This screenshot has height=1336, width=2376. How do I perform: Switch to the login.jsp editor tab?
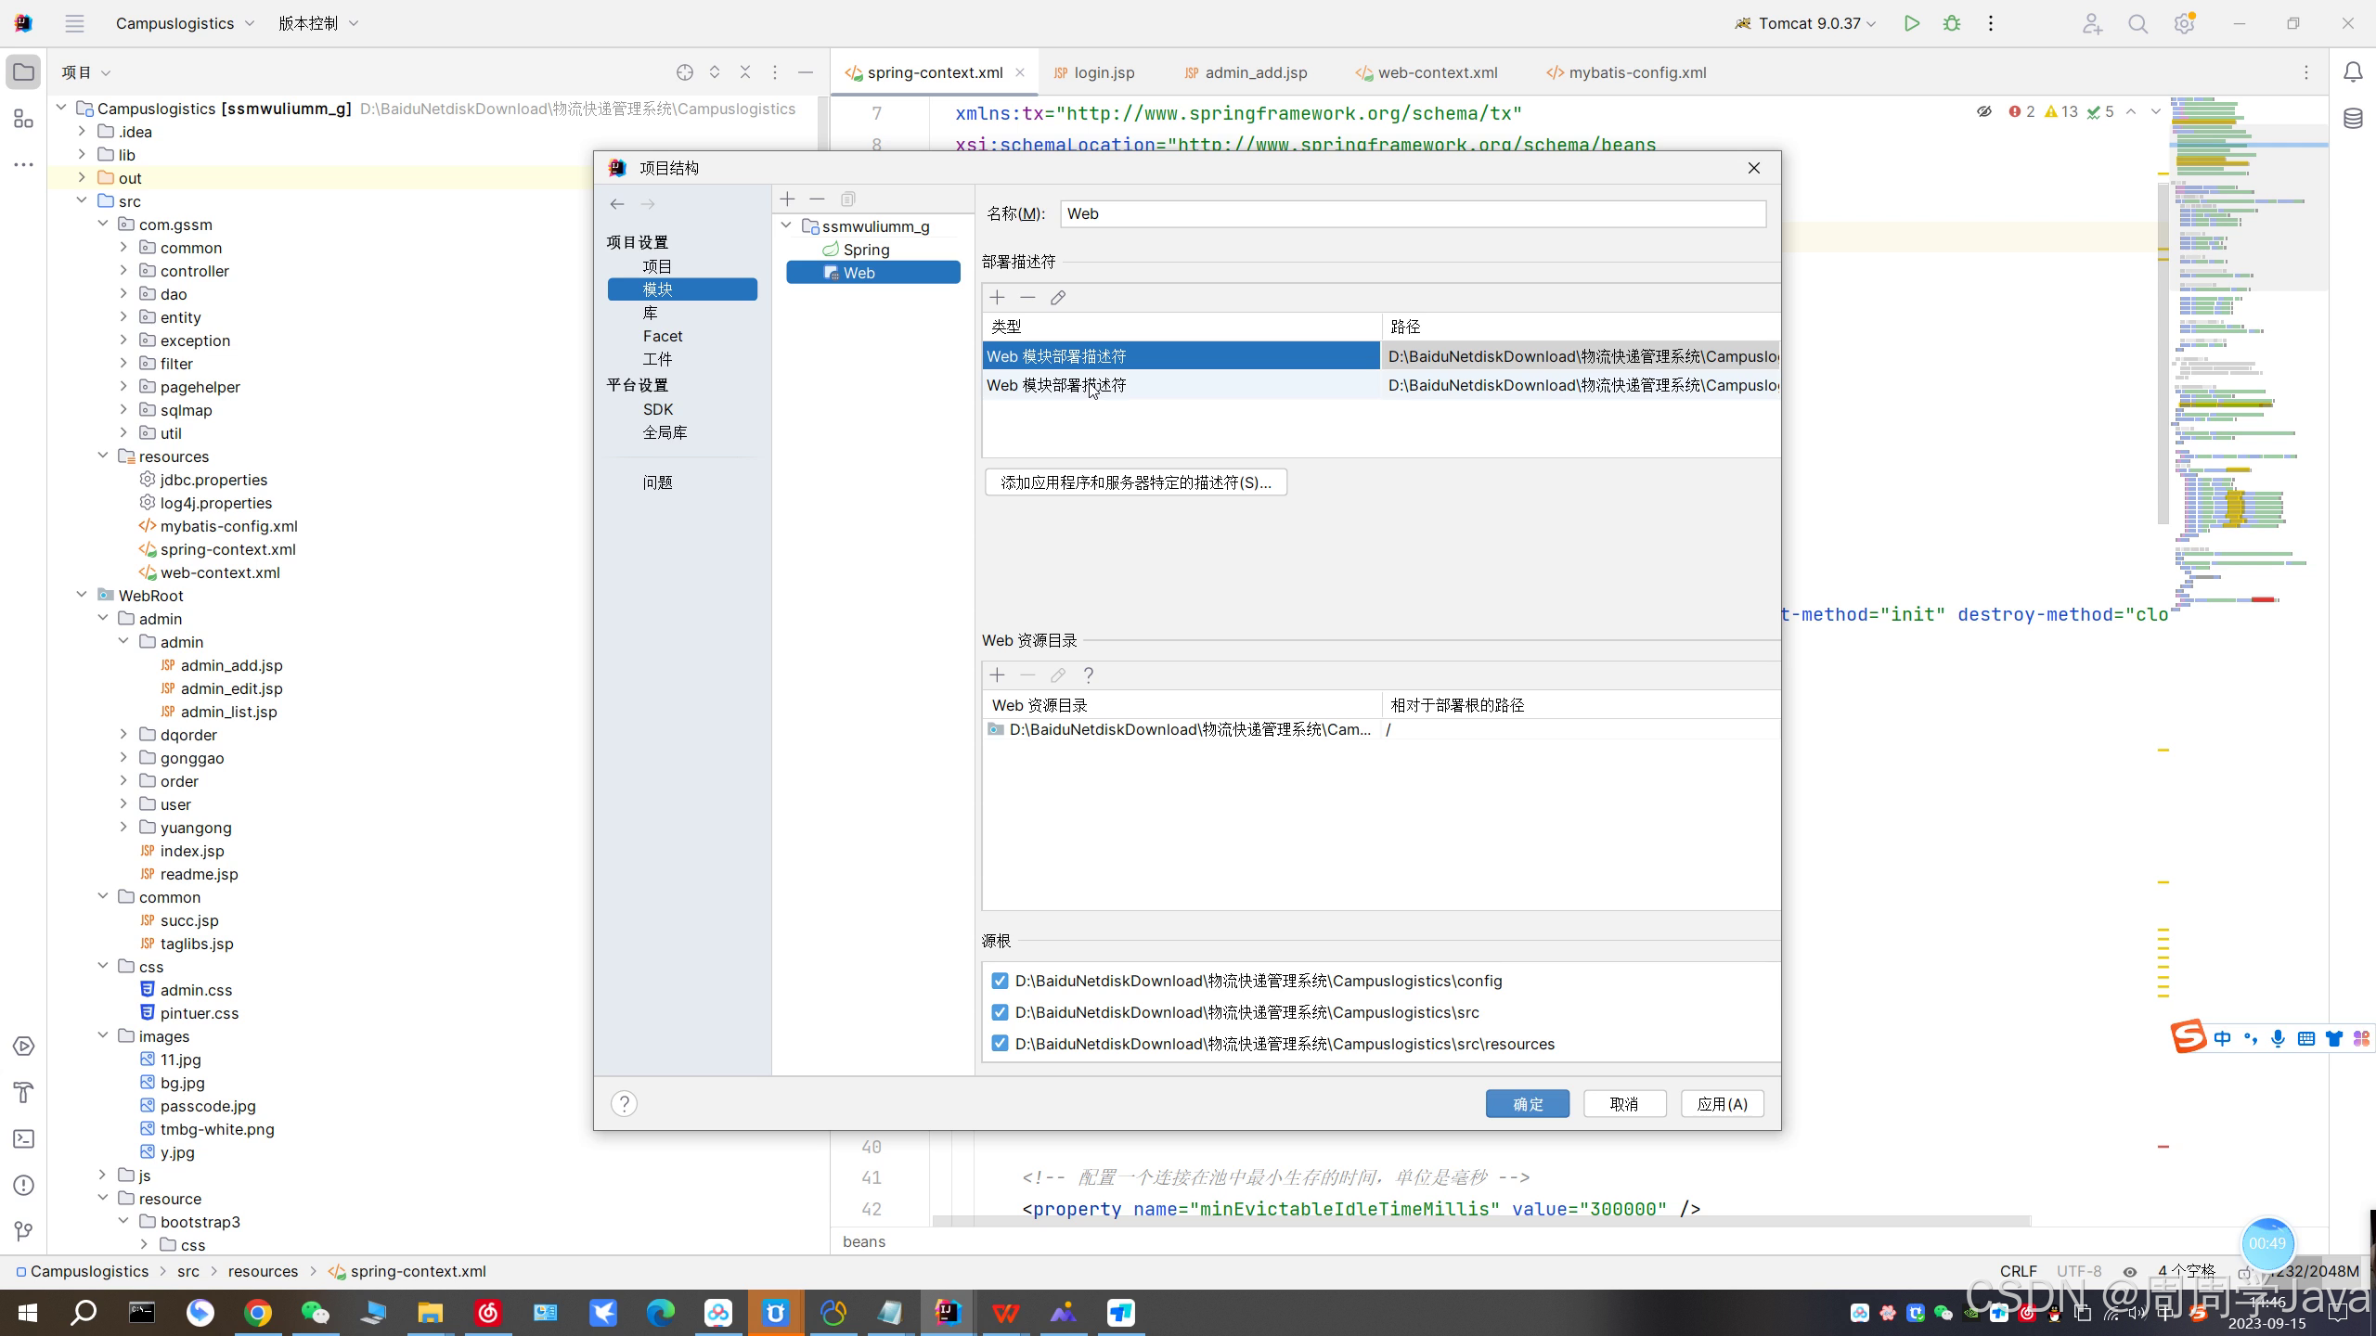[x=1103, y=72]
